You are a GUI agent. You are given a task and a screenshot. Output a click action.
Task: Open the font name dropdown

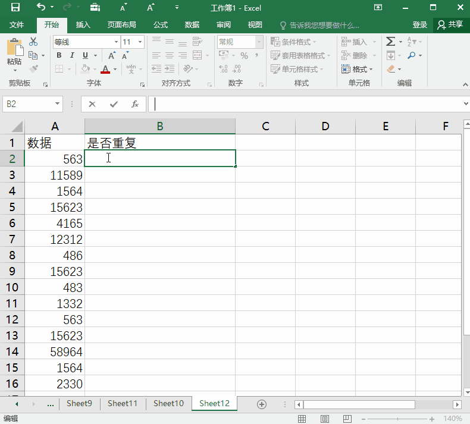(x=116, y=42)
